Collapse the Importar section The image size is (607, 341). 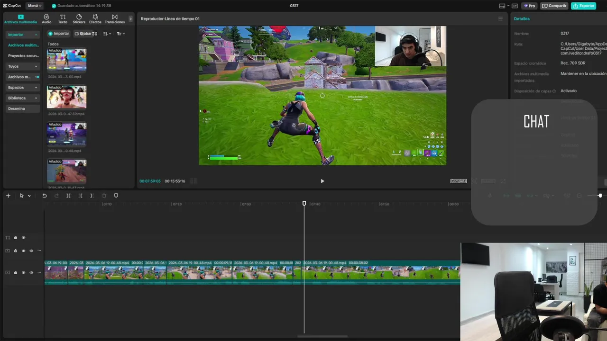23,35
